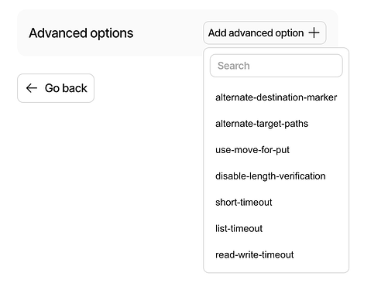The height and width of the screenshot is (290, 388).
Task: Click the Advanced options heading
Action: [81, 33]
